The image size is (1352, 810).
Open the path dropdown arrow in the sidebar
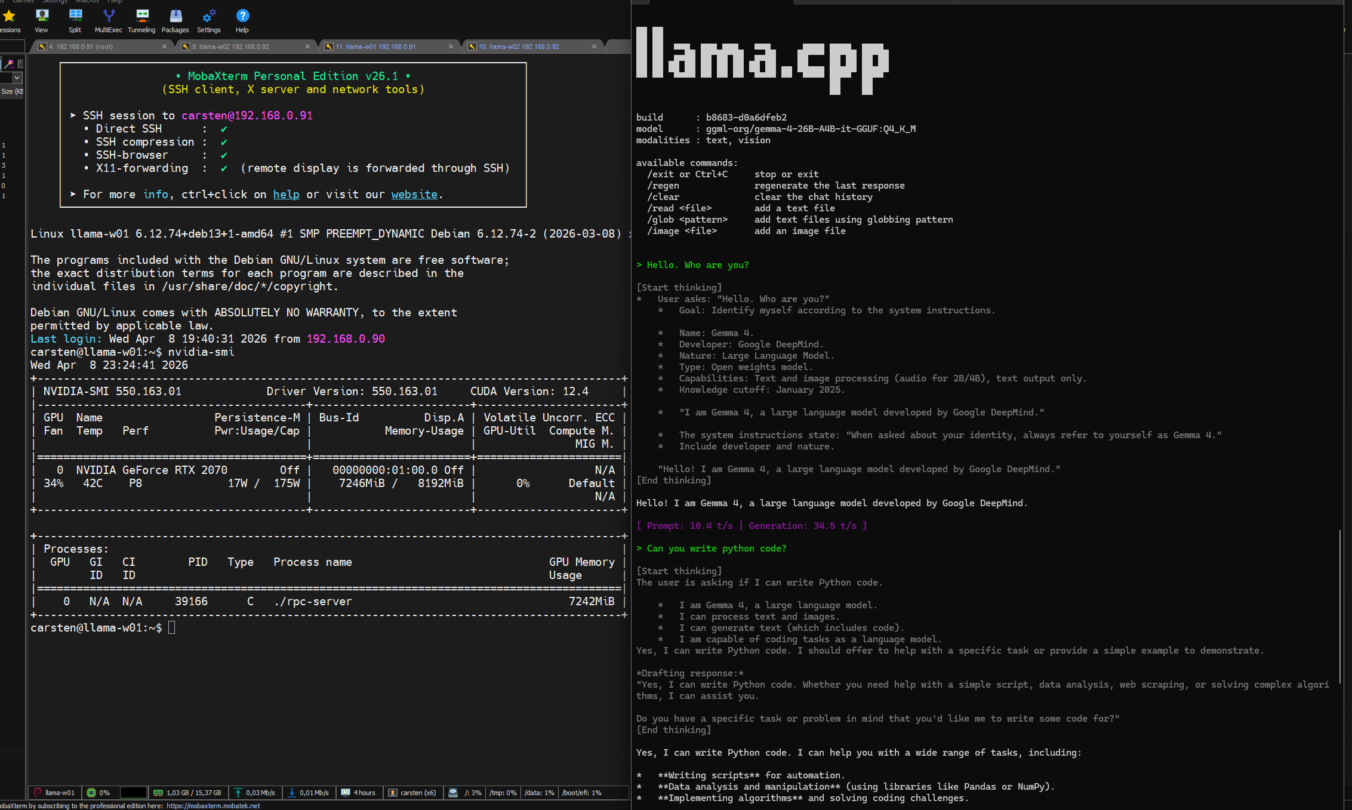(x=17, y=78)
